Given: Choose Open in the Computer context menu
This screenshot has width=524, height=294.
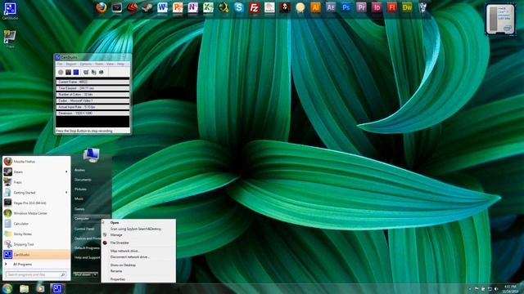Looking at the screenshot, I should pyautogui.click(x=138, y=222).
